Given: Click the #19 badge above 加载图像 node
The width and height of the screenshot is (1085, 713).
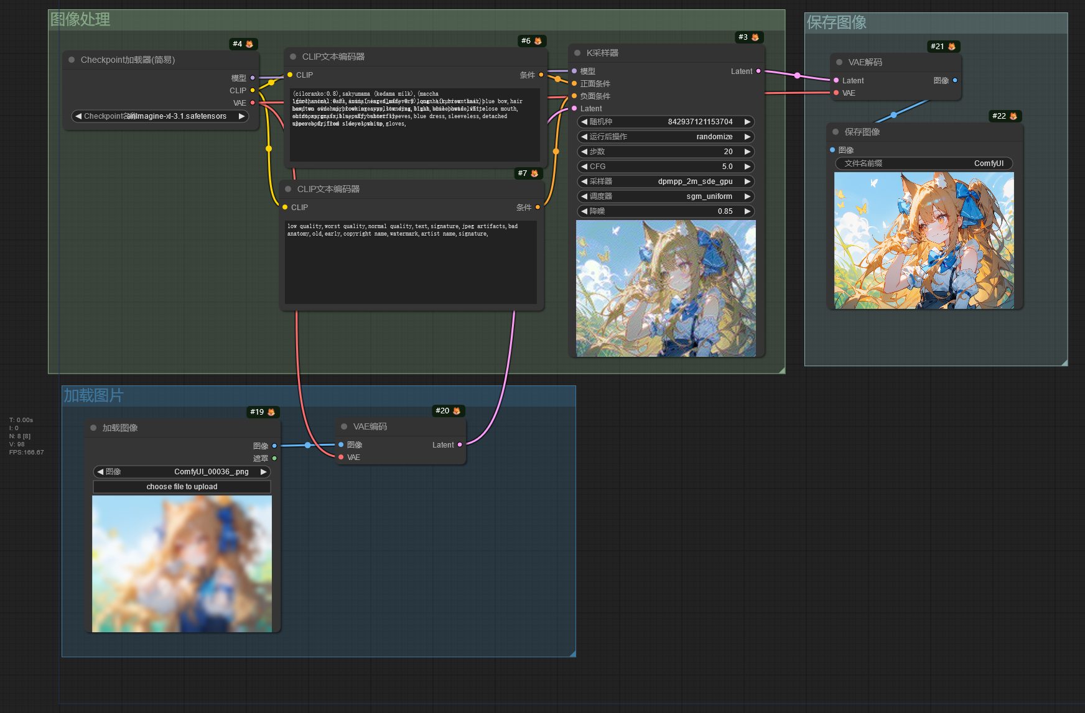Looking at the screenshot, I should (263, 412).
